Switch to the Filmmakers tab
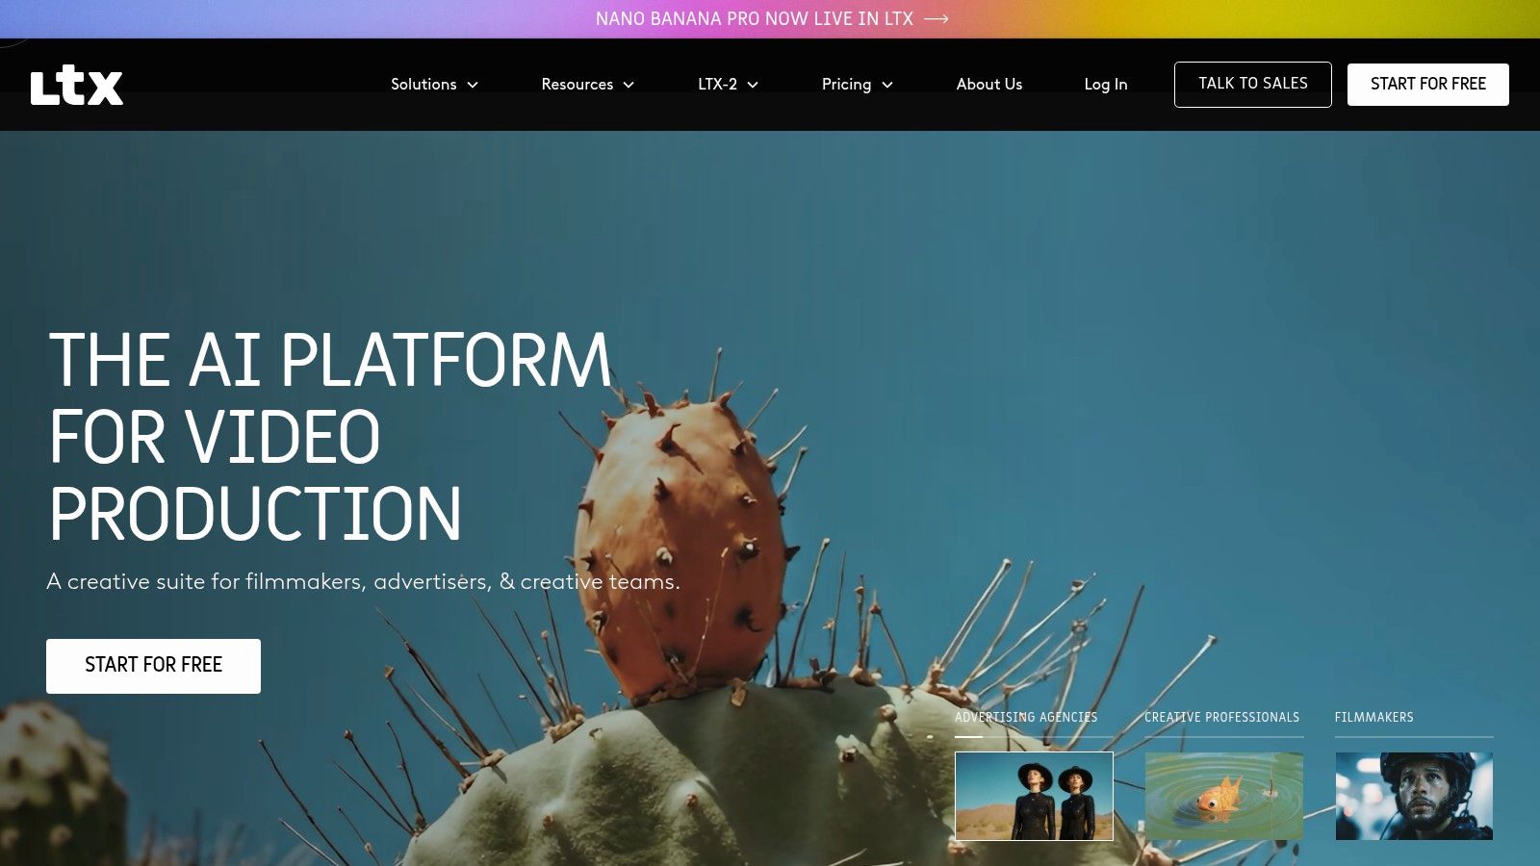 click(1373, 718)
